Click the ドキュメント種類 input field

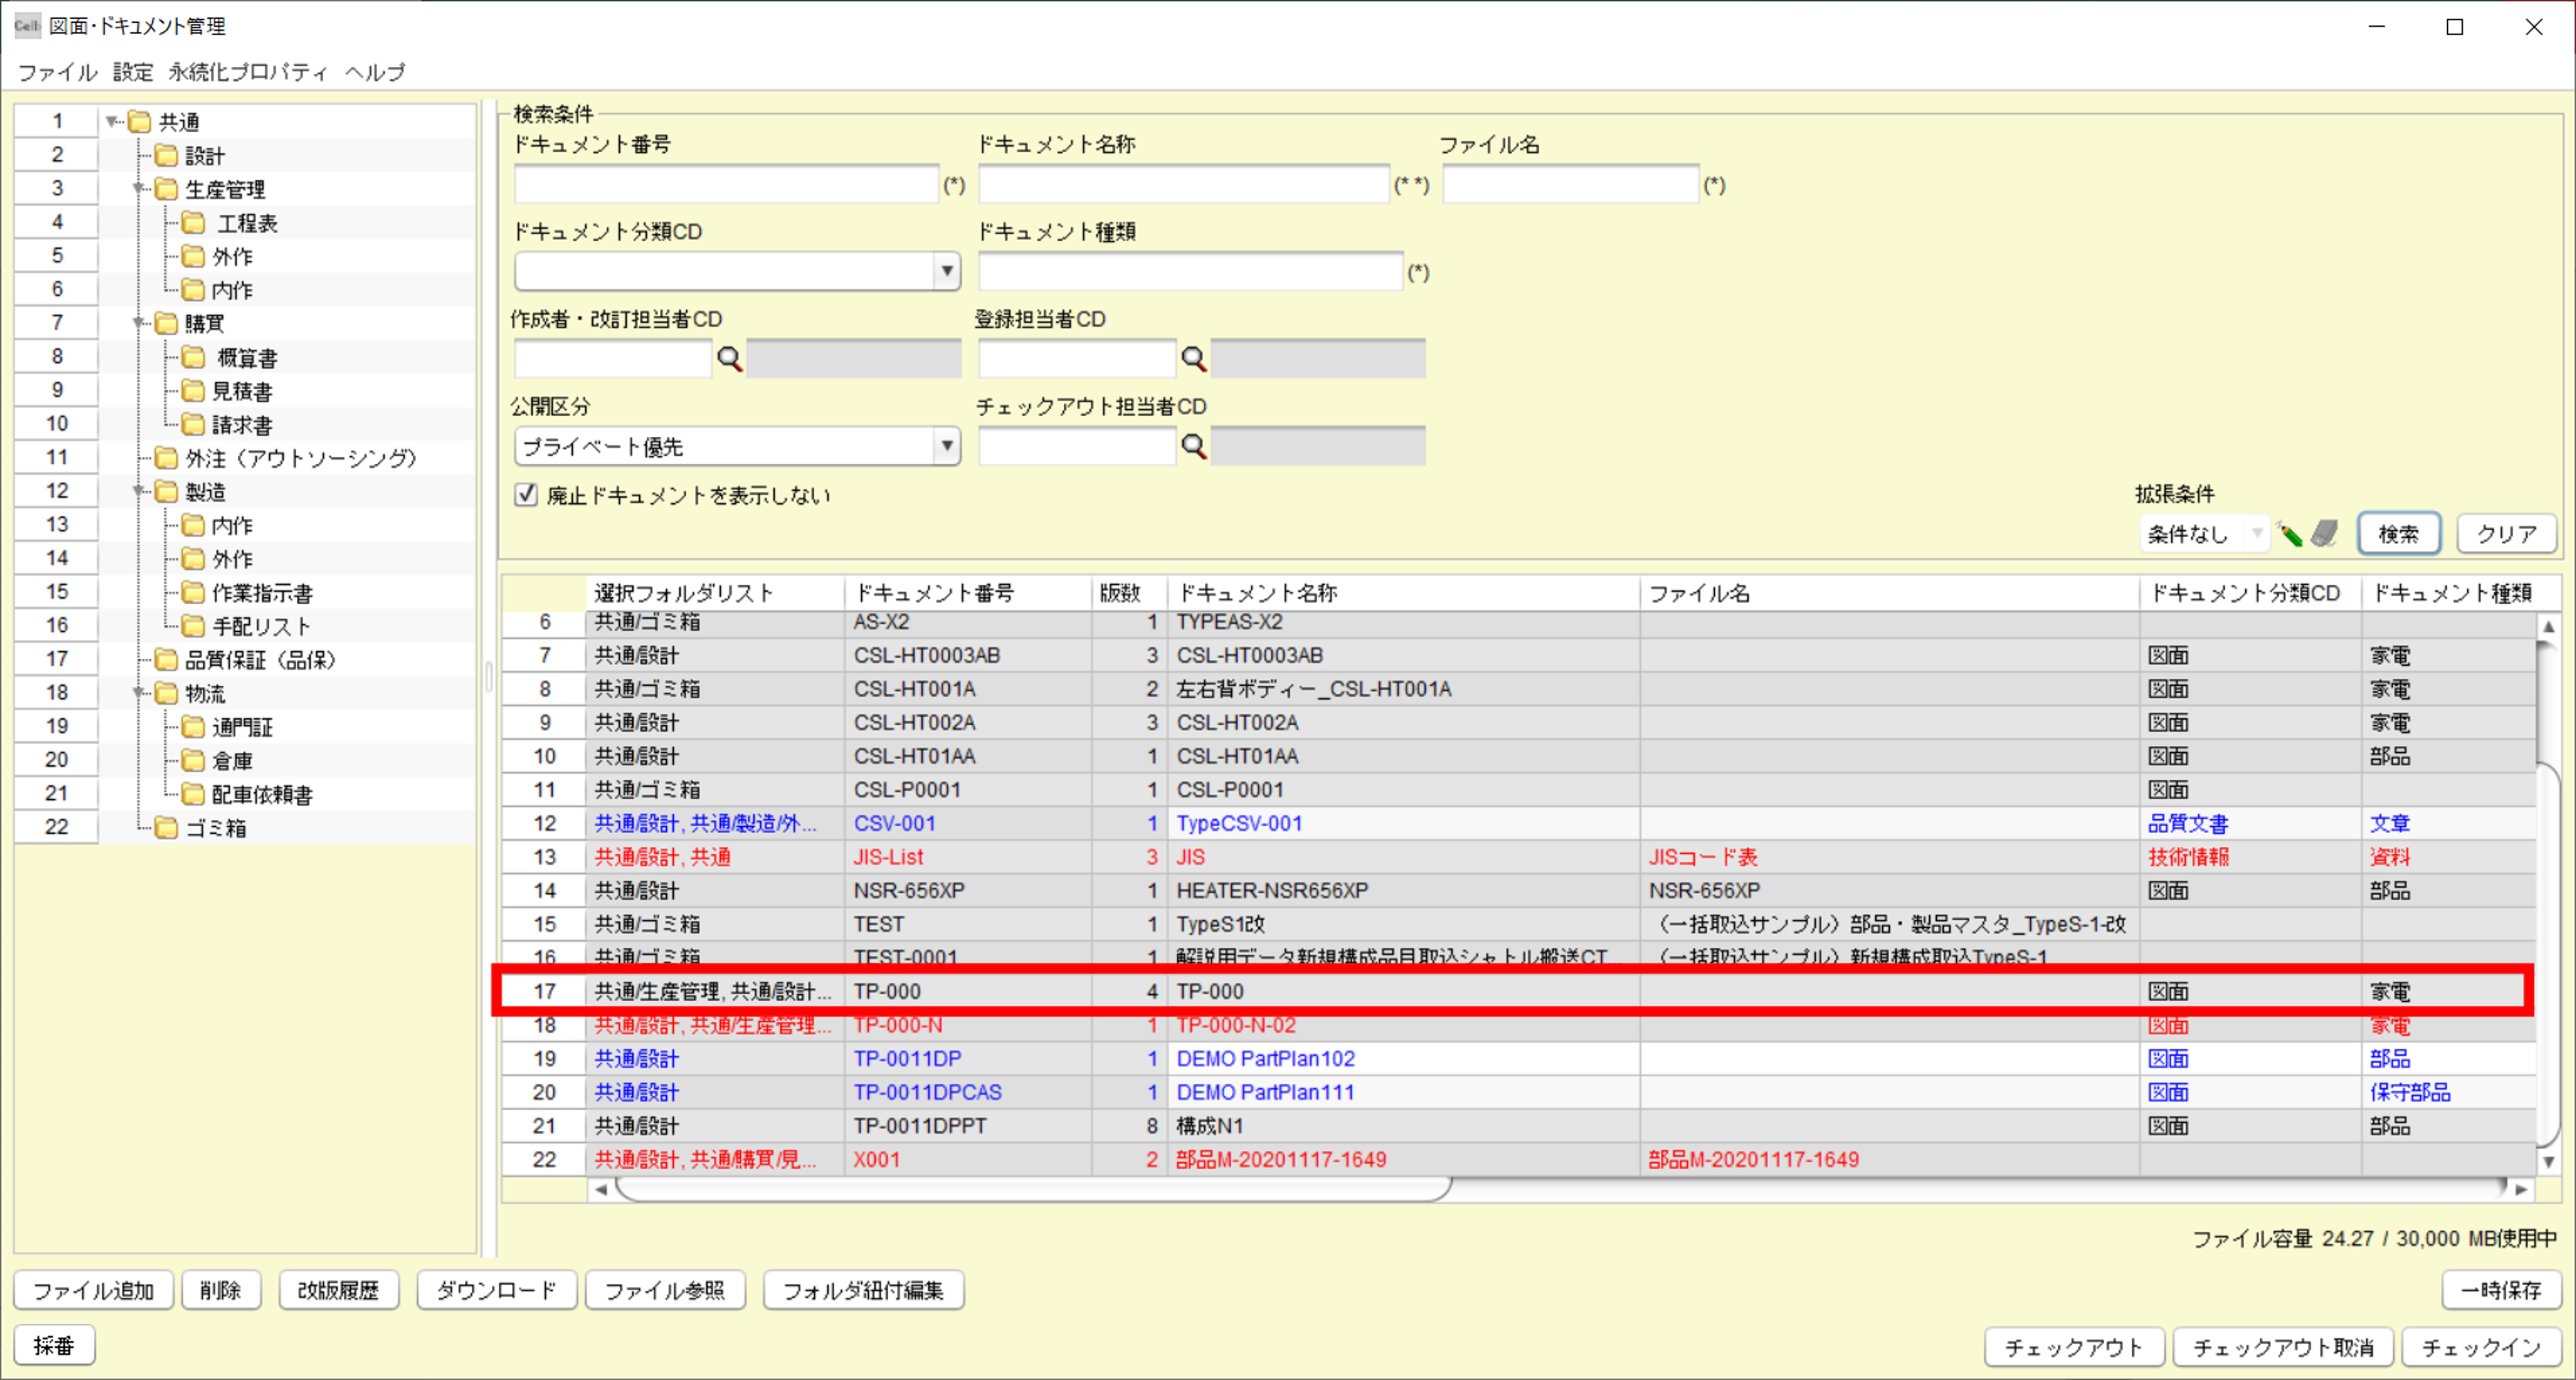coord(1190,272)
